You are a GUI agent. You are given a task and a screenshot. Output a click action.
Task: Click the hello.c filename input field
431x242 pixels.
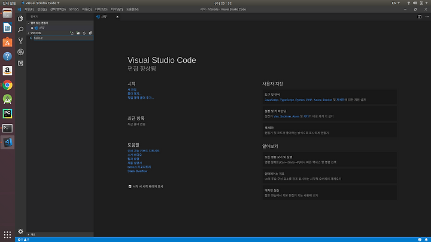pyautogui.click(x=63, y=38)
